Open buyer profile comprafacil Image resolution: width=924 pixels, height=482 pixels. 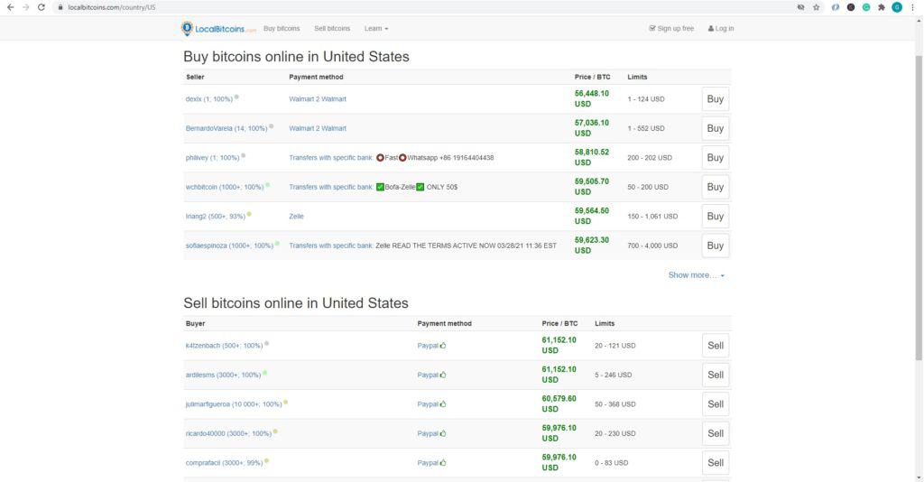pos(224,462)
